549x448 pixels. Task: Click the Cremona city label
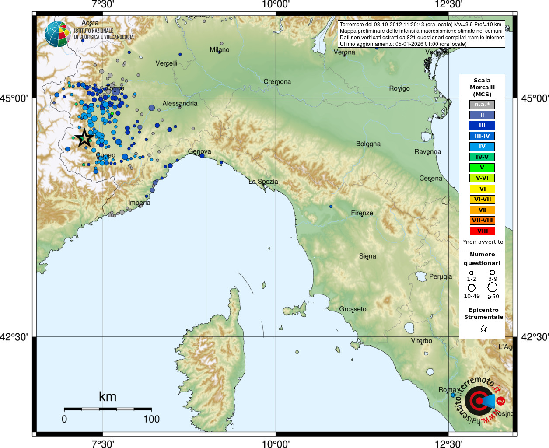(x=277, y=81)
